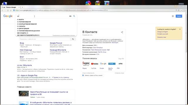Click 'Перевести эту страницу' link

[61, 77]
